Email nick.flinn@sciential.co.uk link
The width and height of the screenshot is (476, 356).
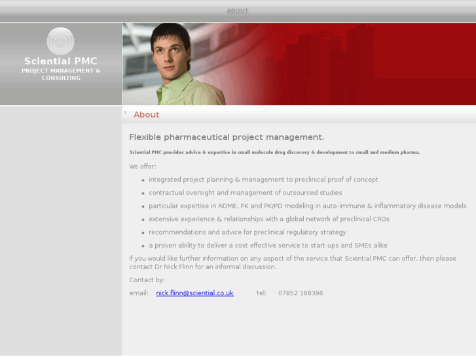coord(194,293)
